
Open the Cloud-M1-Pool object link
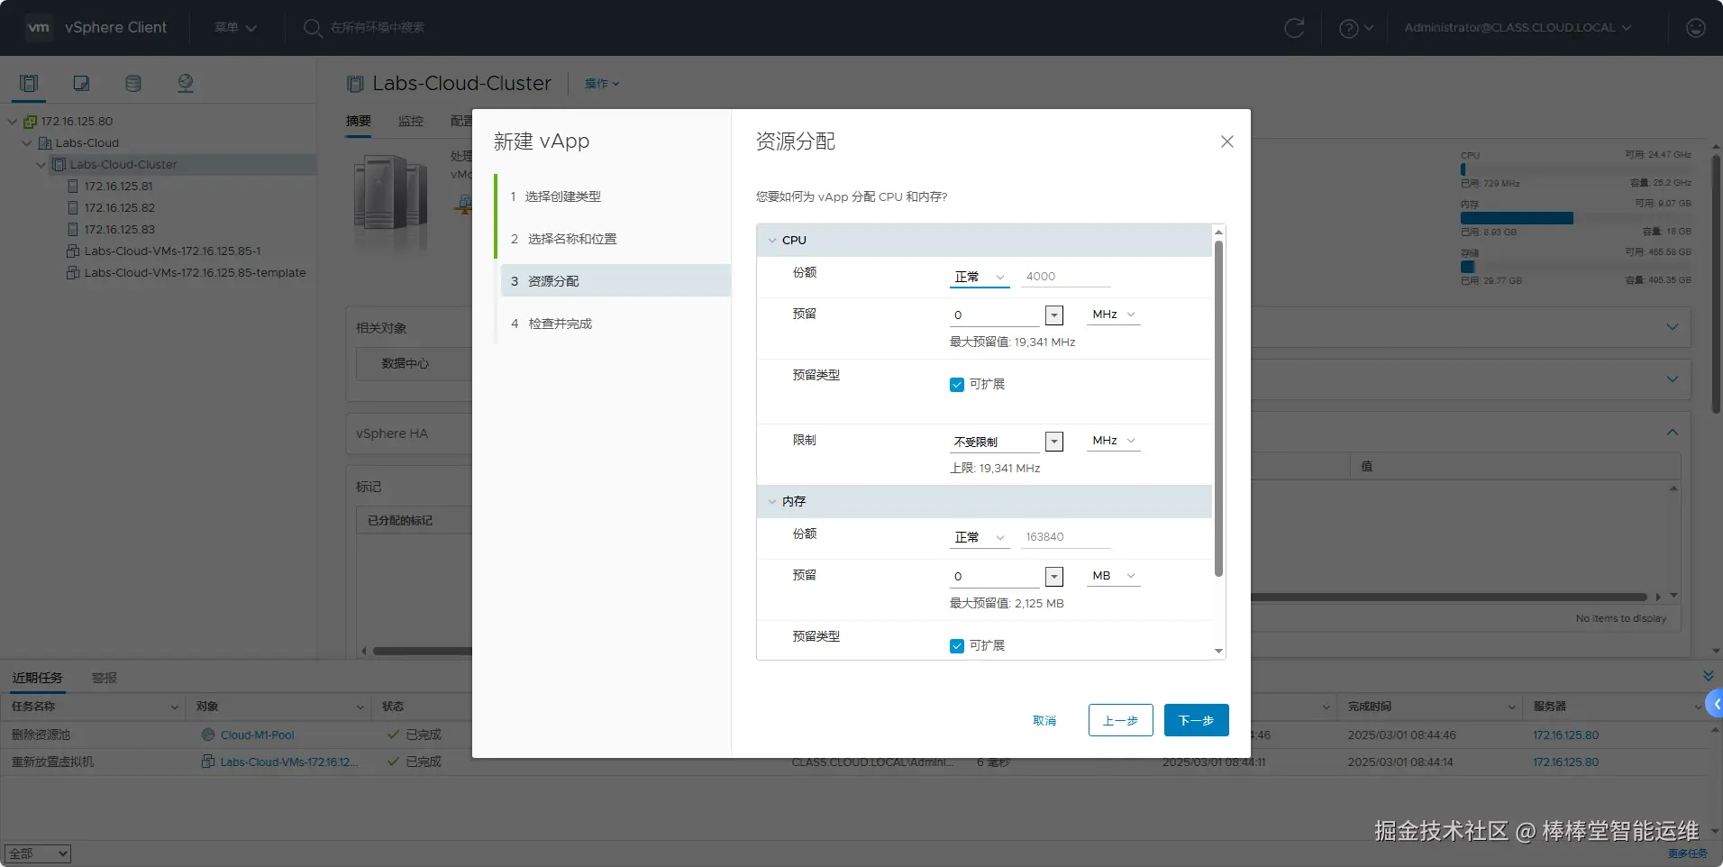[258, 735]
